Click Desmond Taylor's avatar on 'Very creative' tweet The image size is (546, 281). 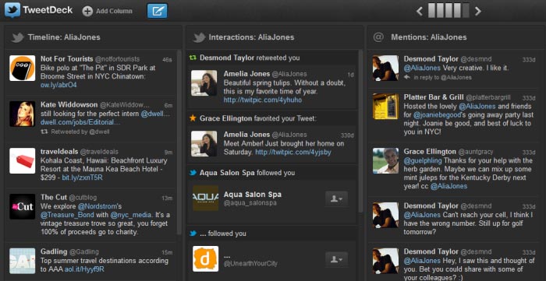click(385, 68)
